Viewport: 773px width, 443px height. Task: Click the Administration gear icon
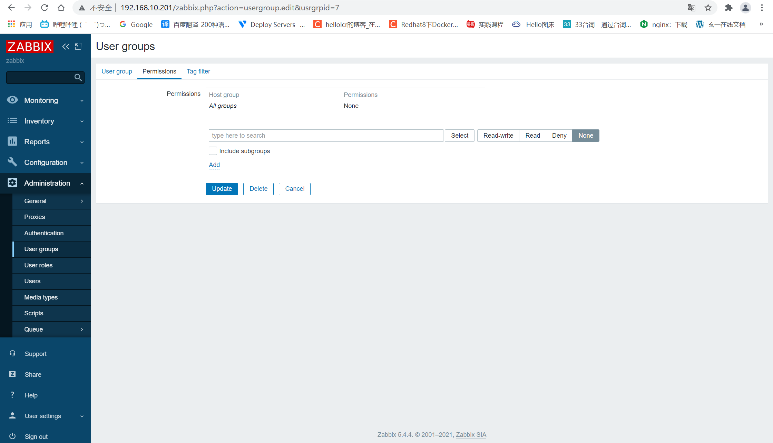point(12,183)
